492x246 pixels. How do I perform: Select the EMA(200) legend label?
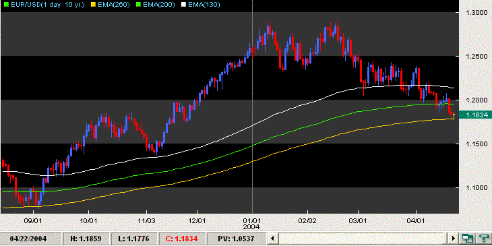[158, 5]
